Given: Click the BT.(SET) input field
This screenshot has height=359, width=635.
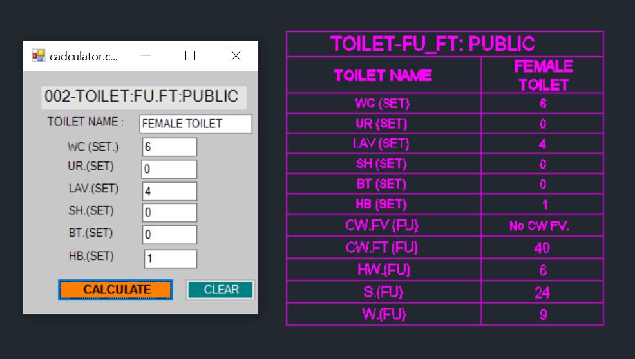Looking at the screenshot, I should pyautogui.click(x=169, y=235).
